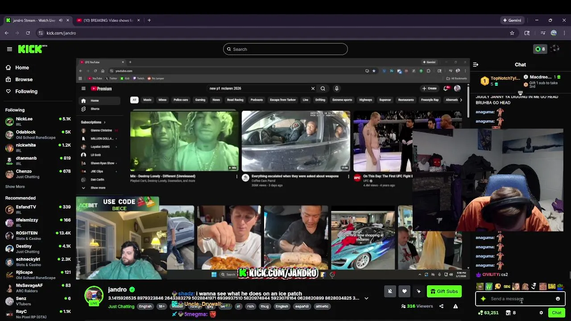Open recommended channel ROSHTEIN
Screen dimensions: 571x321
tap(38, 235)
